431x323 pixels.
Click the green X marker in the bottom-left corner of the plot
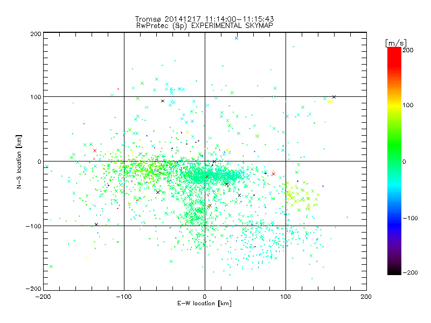coord(51,266)
